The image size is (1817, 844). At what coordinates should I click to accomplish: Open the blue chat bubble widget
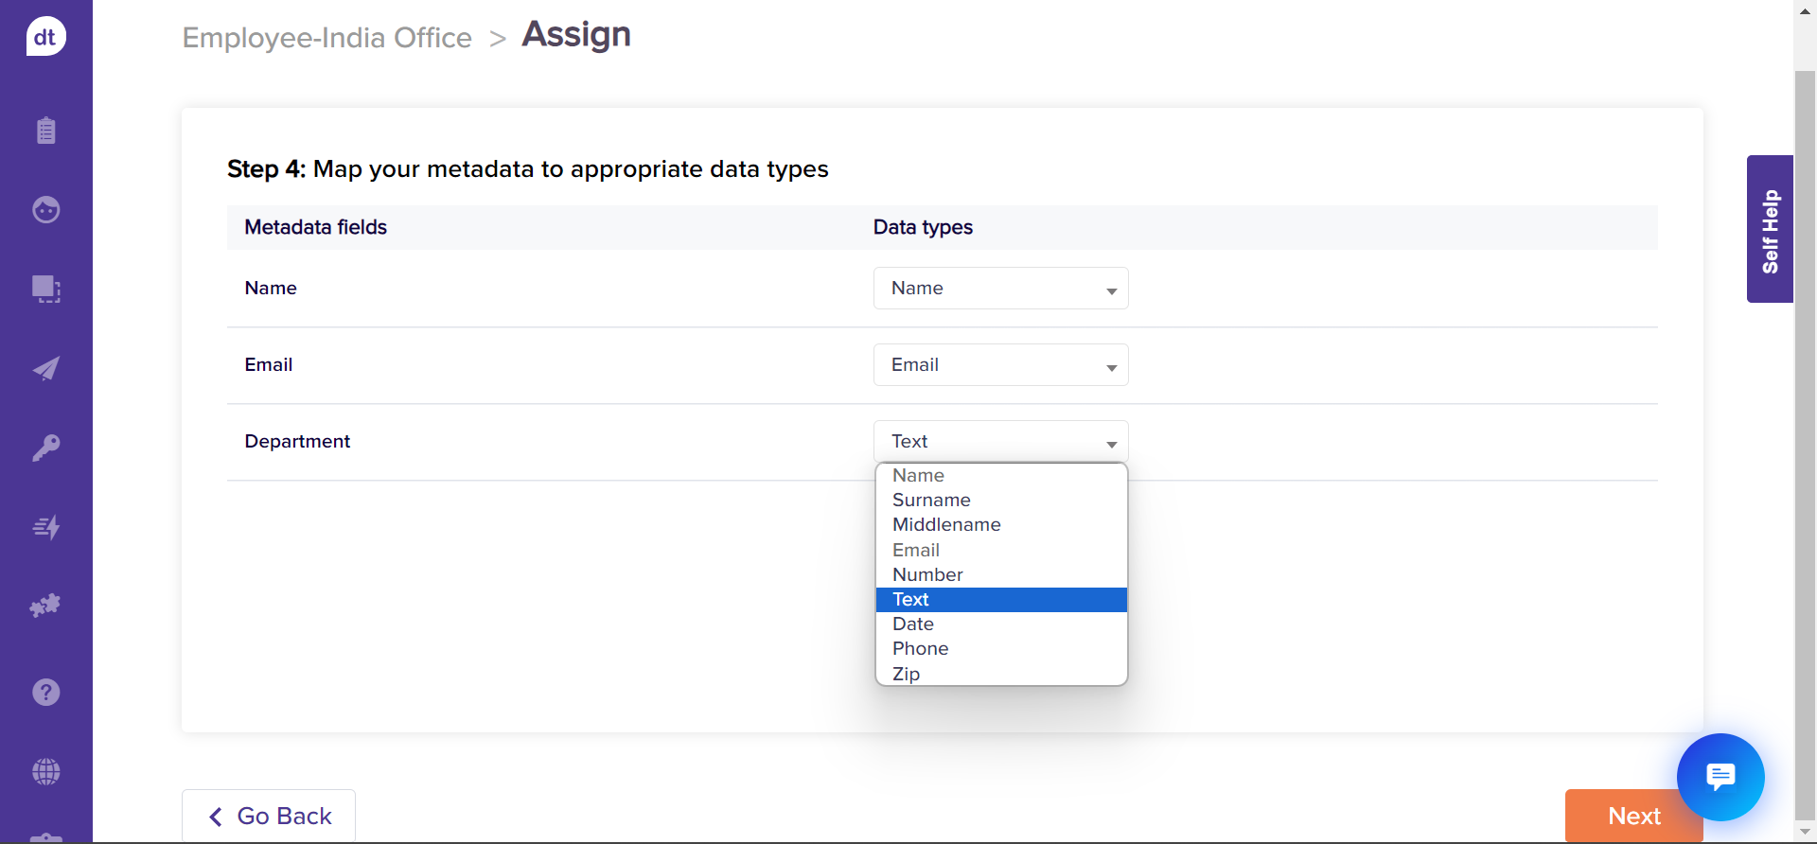1720,777
